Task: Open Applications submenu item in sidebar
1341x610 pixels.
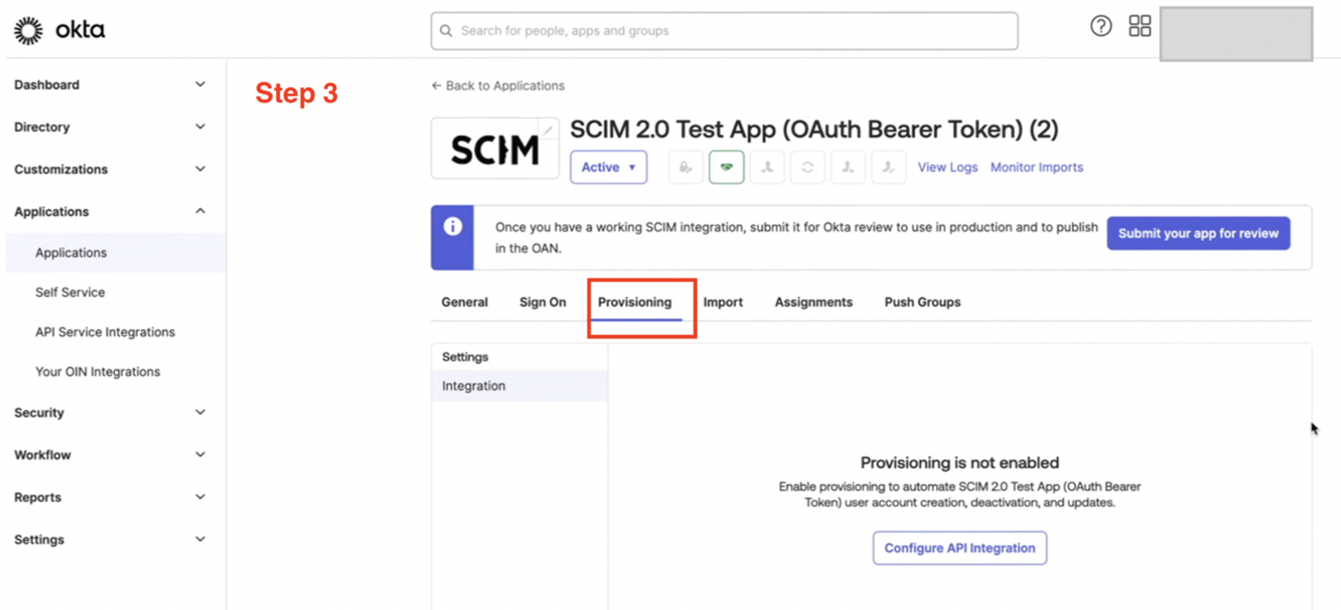Action: click(116, 253)
